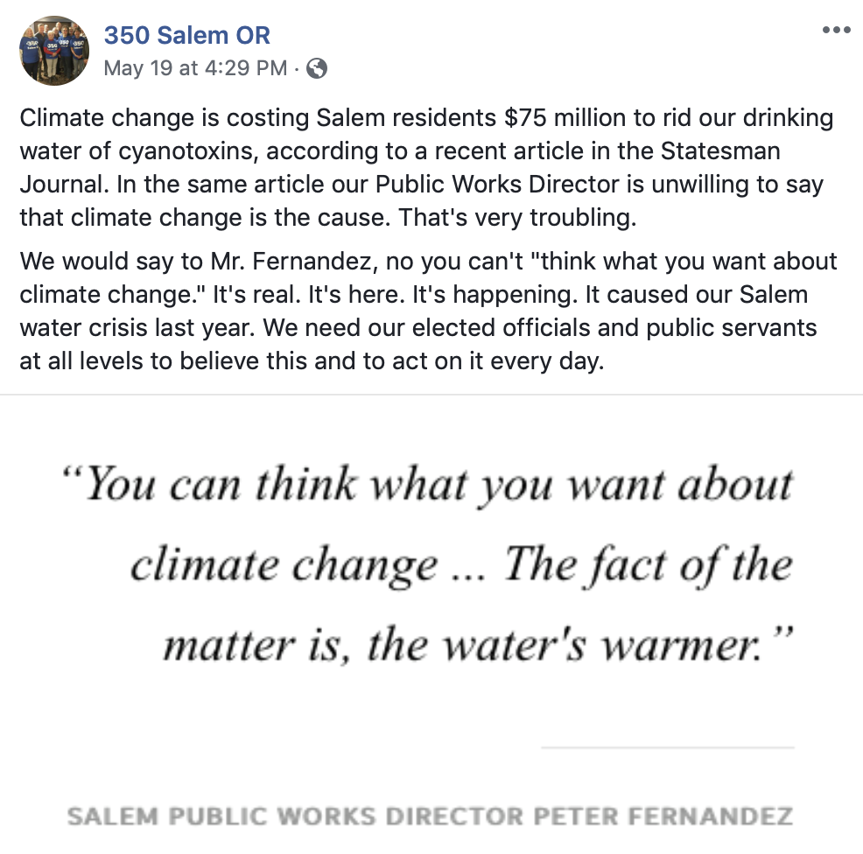
Task: Click "Statesman" in the first paragraph
Action: 719,151
